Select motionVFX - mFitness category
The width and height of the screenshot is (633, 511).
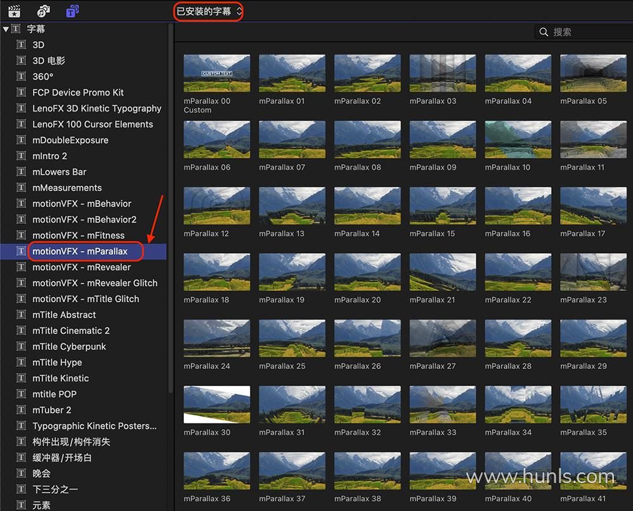78,235
